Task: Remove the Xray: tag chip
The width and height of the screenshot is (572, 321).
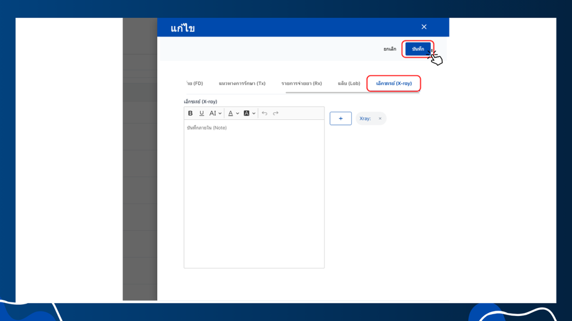Action: point(380,119)
